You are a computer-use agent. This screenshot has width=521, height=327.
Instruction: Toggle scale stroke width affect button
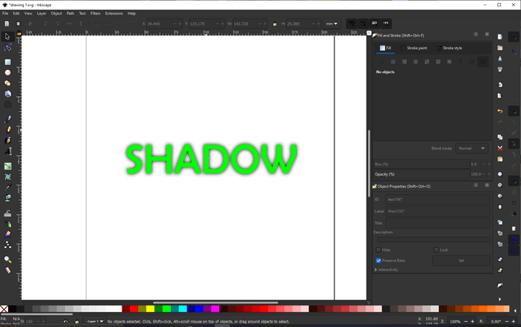tap(352, 24)
